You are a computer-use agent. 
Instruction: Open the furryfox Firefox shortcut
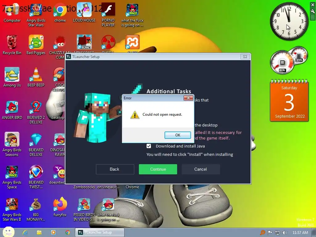(x=60, y=207)
